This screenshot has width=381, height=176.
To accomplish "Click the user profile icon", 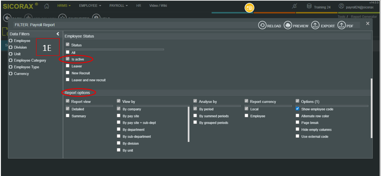I will (341, 6).
